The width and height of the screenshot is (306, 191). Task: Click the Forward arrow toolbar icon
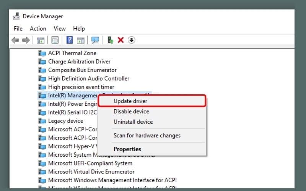tap(26, 40)
